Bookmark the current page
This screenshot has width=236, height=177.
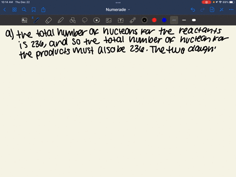tap(33, 10)
